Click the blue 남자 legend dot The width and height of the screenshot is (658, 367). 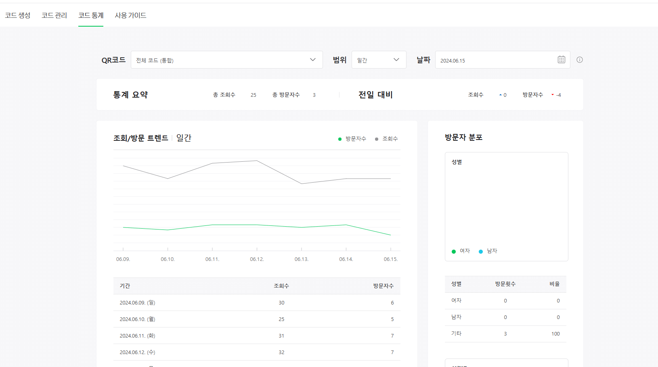pos(480,251)
